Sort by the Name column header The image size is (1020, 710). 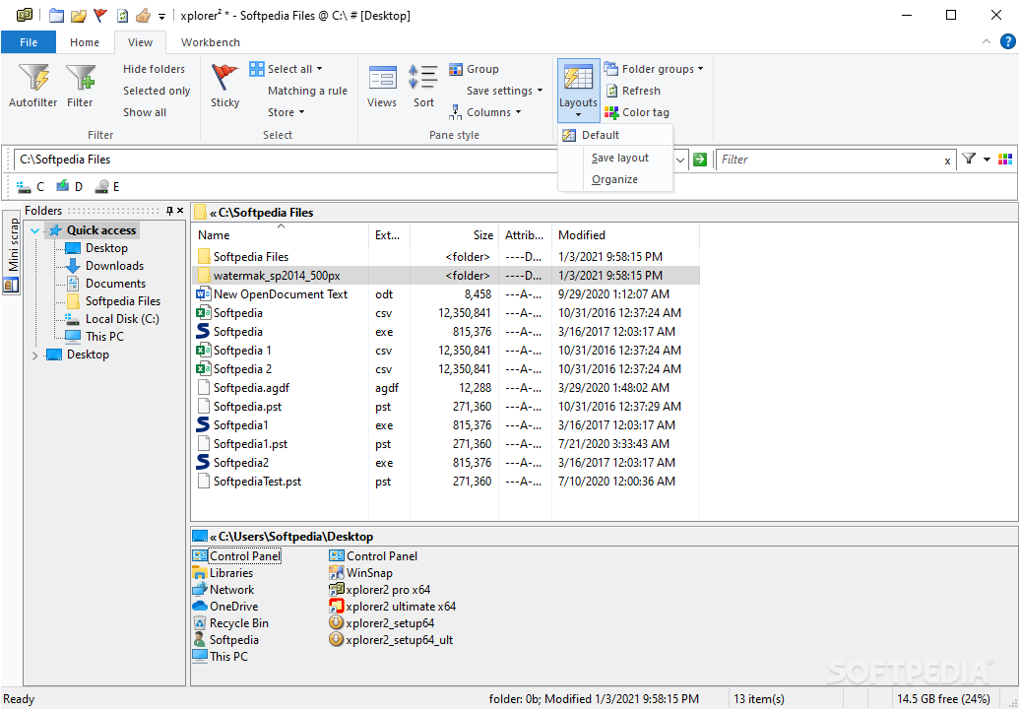[x=281, y=235]
